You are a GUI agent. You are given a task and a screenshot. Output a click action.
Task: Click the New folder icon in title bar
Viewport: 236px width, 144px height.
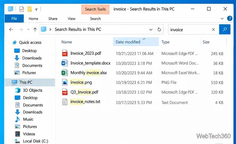coord(30,9)
